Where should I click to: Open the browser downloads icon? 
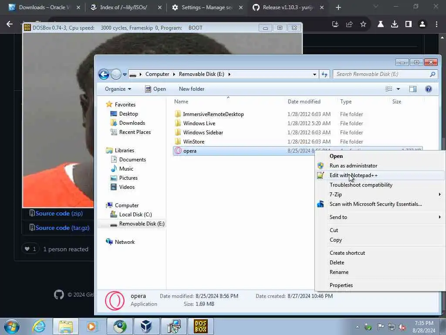pos(394,24)
